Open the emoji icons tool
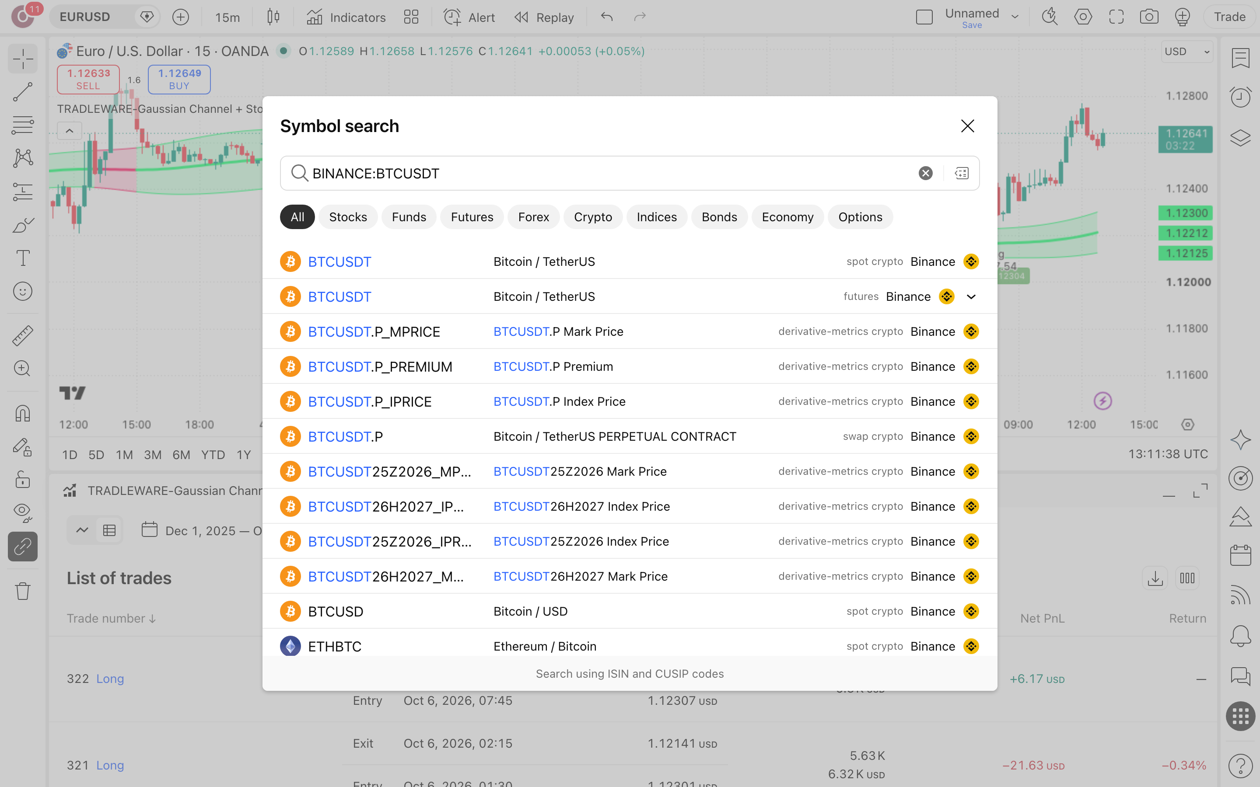Image resolution: width=1260 pixels, height=787 pixels. tap(22, 292)
